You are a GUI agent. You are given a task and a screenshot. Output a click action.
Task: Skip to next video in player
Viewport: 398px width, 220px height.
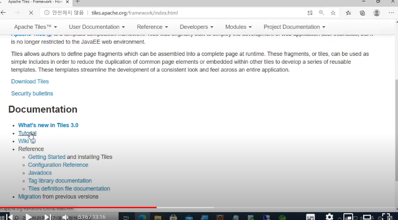[48, 217]
